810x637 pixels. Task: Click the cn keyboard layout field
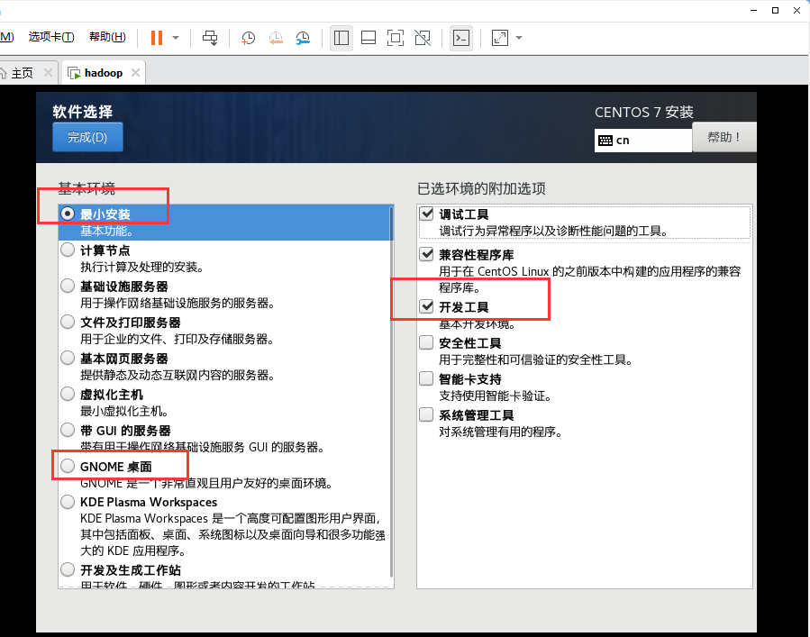pos(642,140)
